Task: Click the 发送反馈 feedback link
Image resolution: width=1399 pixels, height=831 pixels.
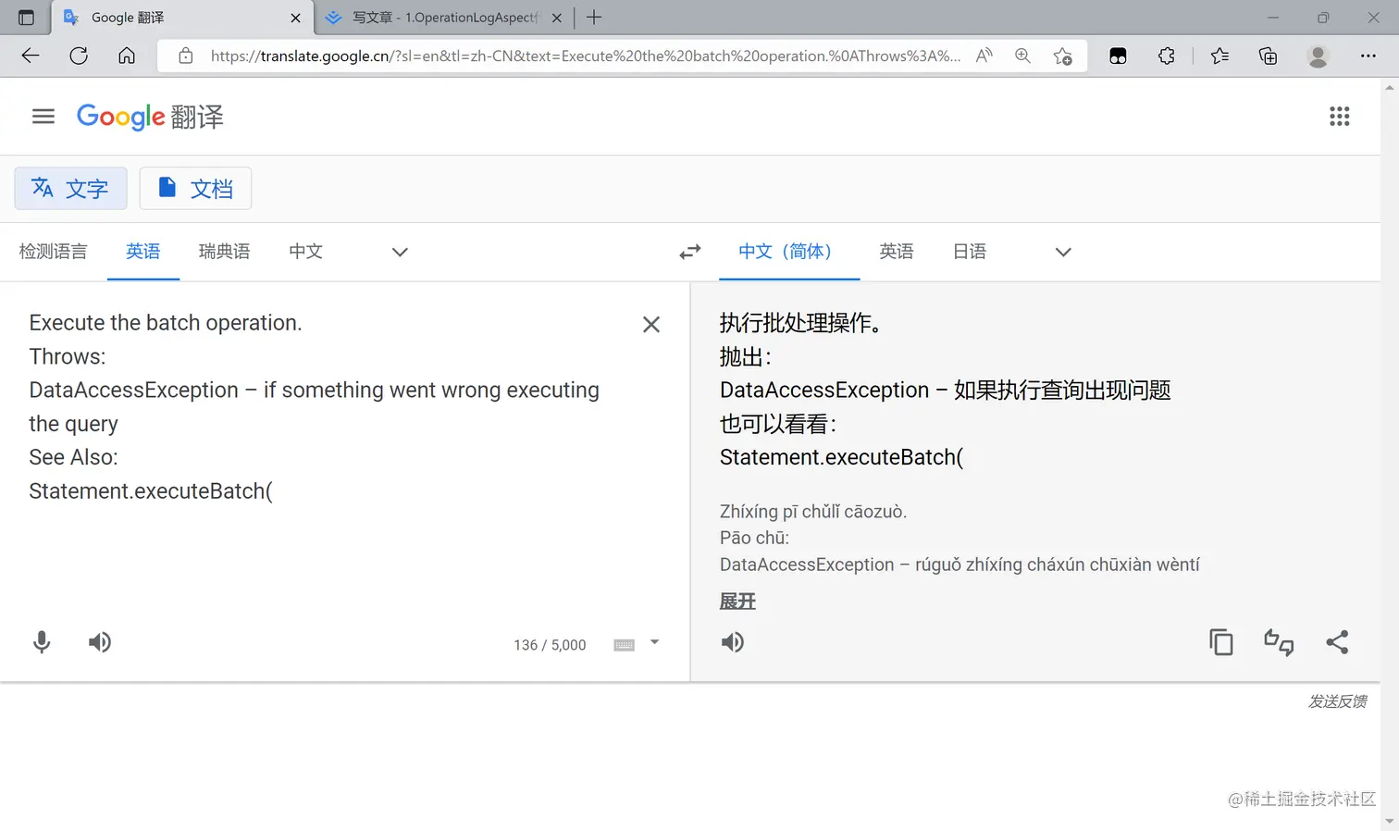Action: click(1337, 701)
